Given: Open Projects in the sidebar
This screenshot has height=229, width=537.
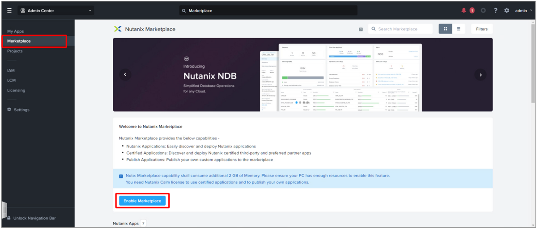Looking at the screenshot, I should click(15, 51).
